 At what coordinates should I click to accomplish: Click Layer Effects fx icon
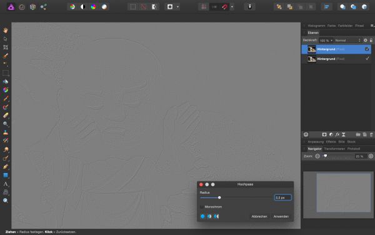(337, 134)
